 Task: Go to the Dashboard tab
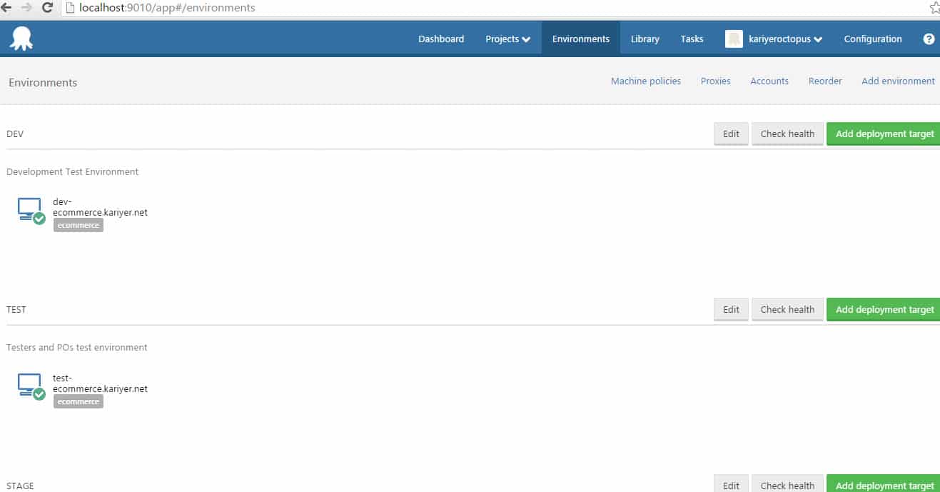(x=441, y=39)
